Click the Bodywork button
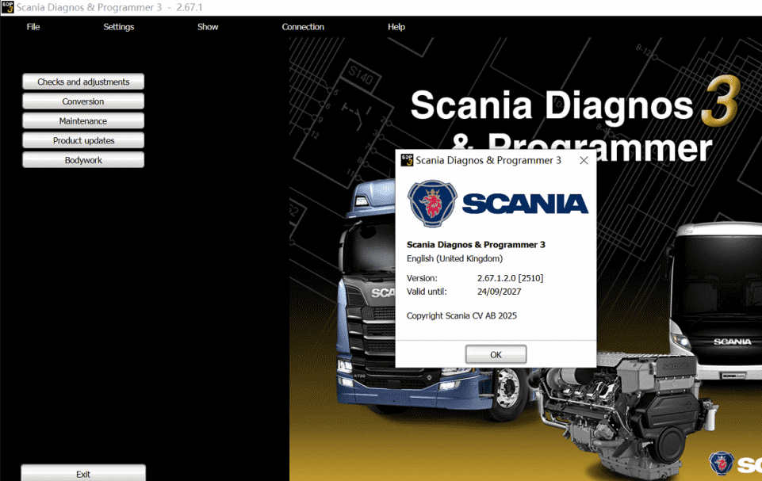The image size is (762, 481). click(x=83, y=160)
